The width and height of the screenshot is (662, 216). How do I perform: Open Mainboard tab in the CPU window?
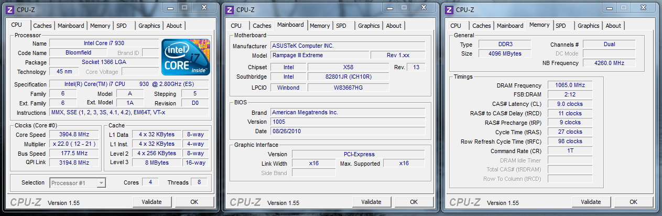point(71,26)
